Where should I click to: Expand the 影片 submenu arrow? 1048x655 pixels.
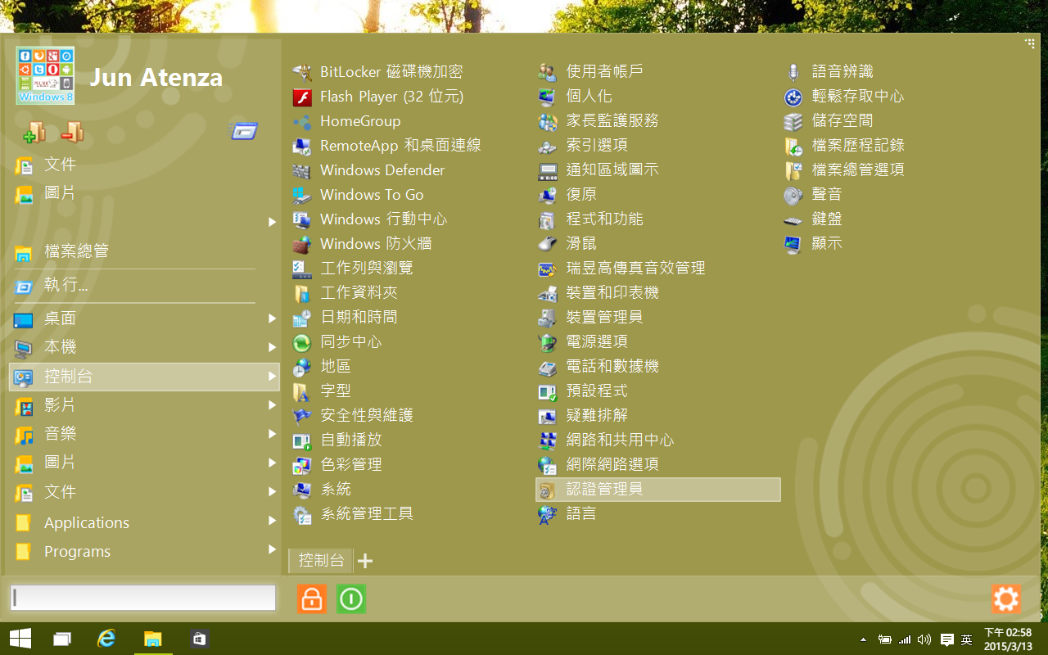point(272,405)
